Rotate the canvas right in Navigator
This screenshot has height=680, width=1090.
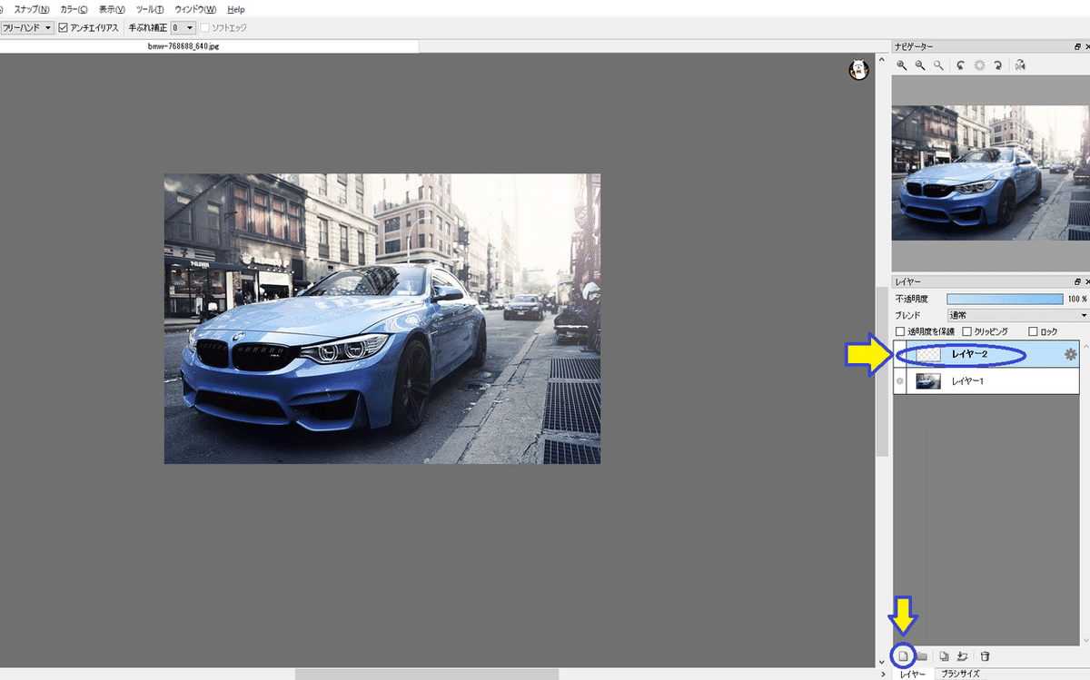997,65
